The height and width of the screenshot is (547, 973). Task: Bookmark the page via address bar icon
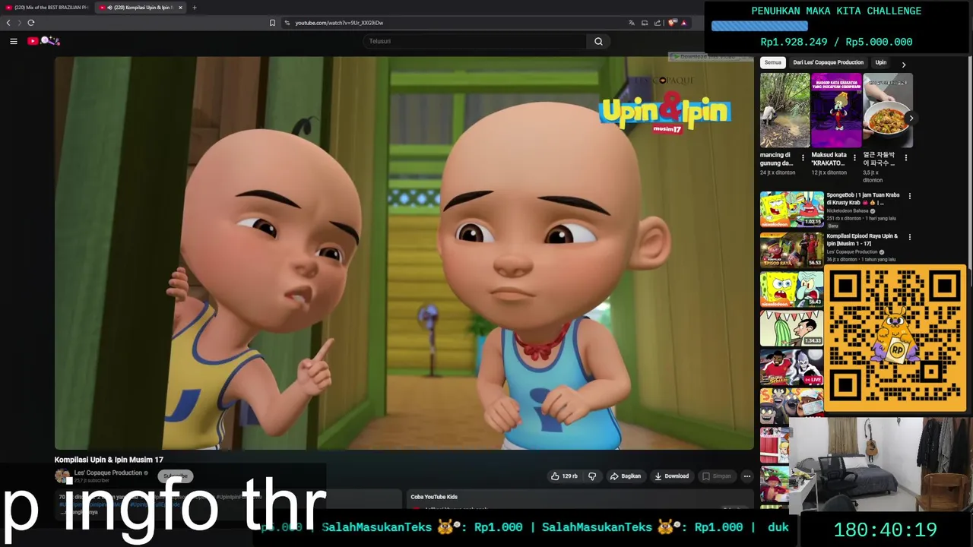click(272, 23)
